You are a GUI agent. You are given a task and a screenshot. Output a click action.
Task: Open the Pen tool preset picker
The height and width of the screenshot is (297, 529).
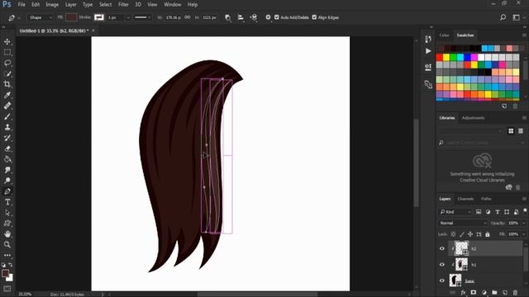14,17
